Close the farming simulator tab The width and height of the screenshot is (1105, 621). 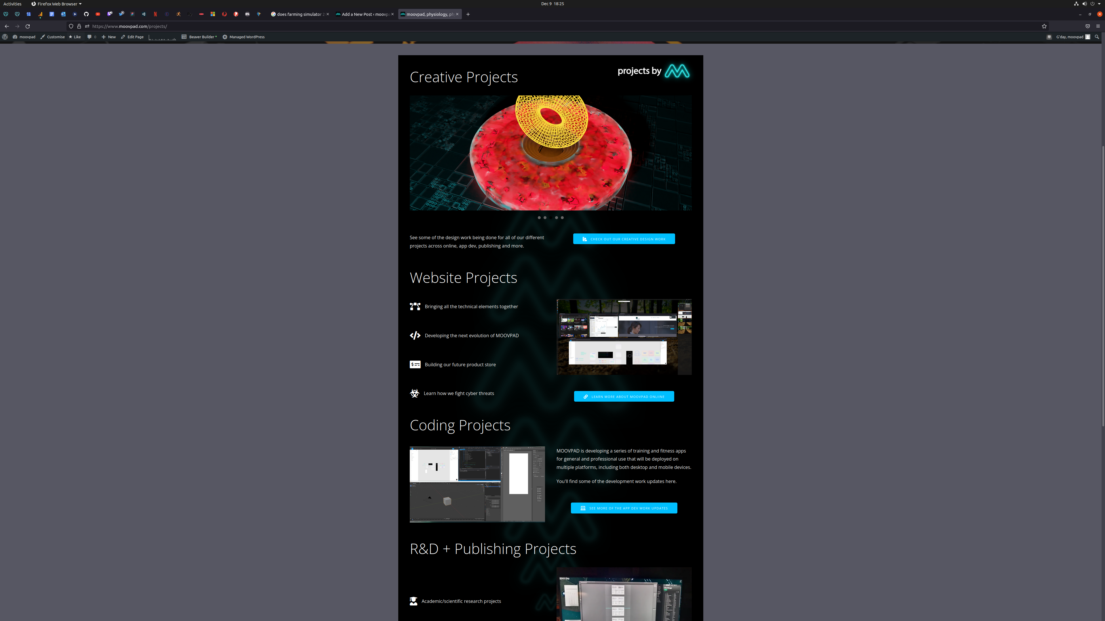click(328, 14)
